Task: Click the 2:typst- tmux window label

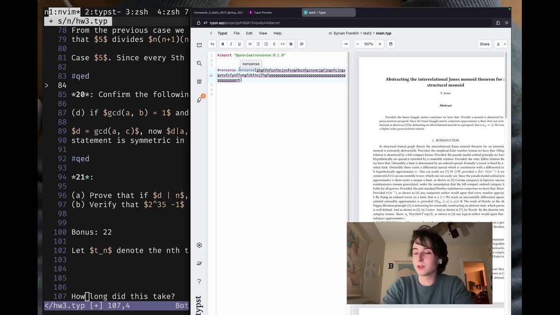Action: [102, 12]
